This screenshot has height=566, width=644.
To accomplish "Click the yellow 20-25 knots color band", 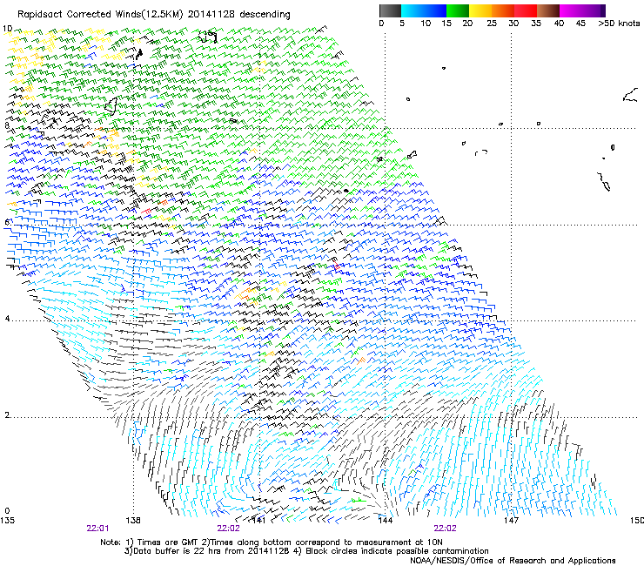I will tap(480, 10).
